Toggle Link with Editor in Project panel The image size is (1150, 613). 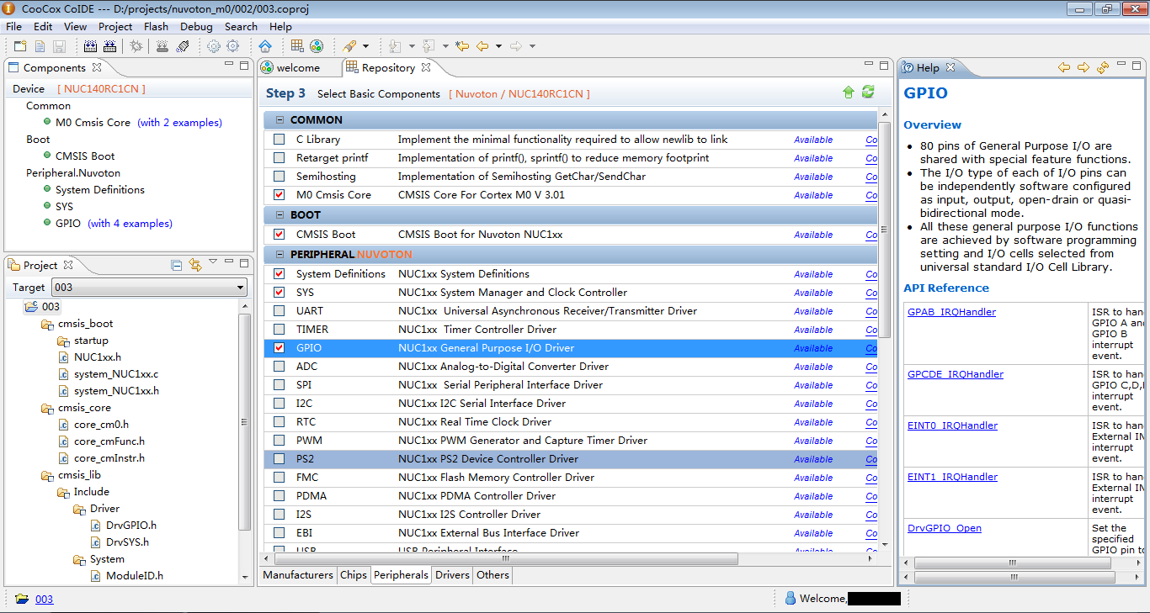click(x=195, y=265)
